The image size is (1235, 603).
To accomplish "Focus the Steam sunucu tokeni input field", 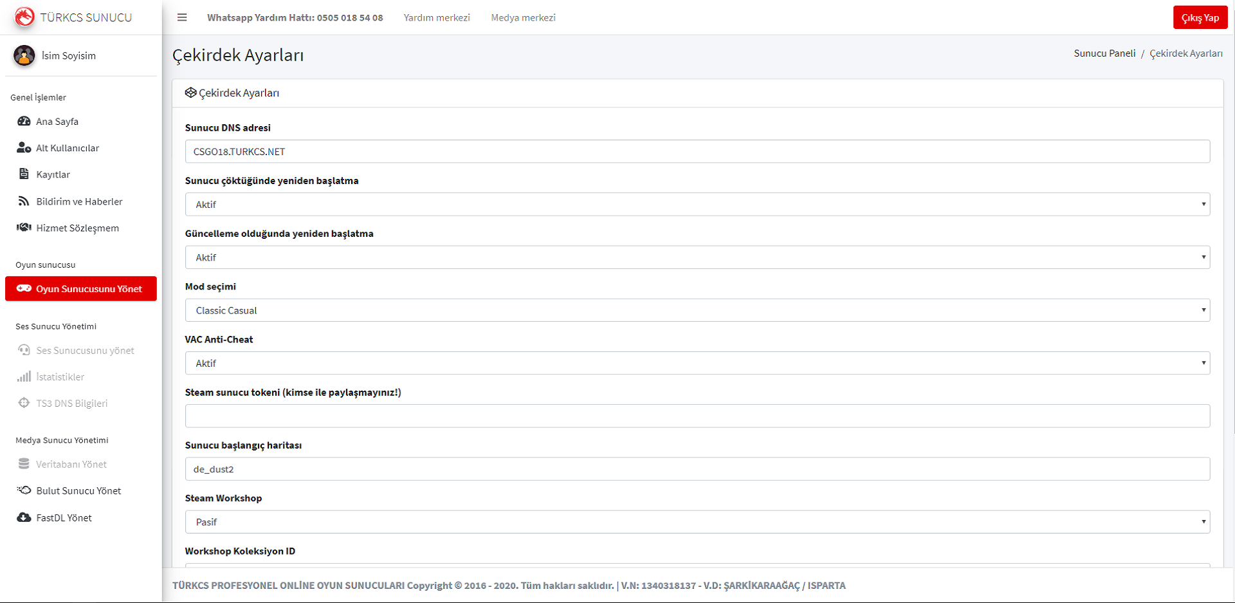I will [697, 416].
